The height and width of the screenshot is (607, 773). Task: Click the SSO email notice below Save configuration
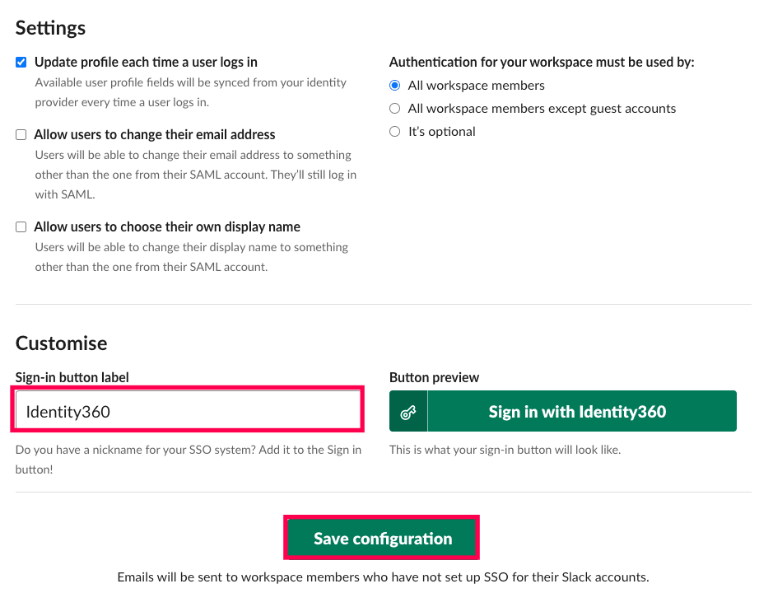[x=383, y=577]
